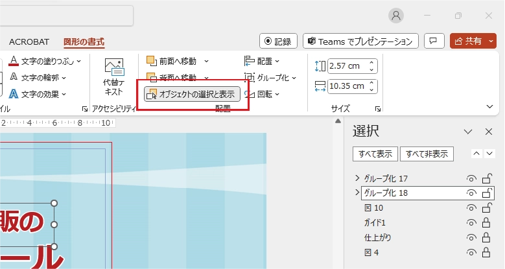Decrease shape height with down stepper
The width and height of the screenshot is (505, 269).
point(371,69)
